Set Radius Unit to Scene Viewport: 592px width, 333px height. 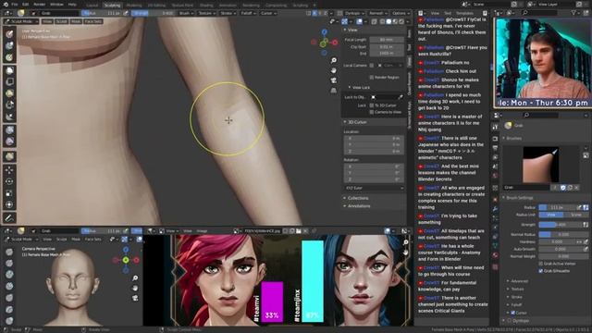[575, 215]
